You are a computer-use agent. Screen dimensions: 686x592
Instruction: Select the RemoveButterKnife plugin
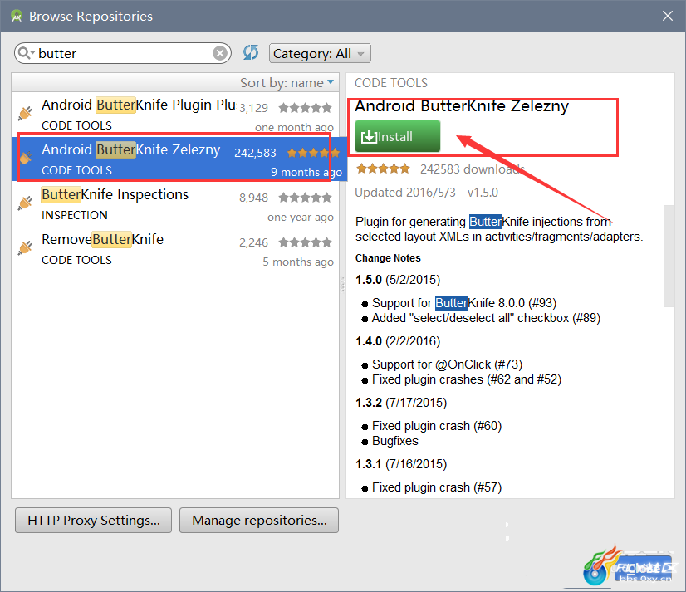click(x=175, y=249)
